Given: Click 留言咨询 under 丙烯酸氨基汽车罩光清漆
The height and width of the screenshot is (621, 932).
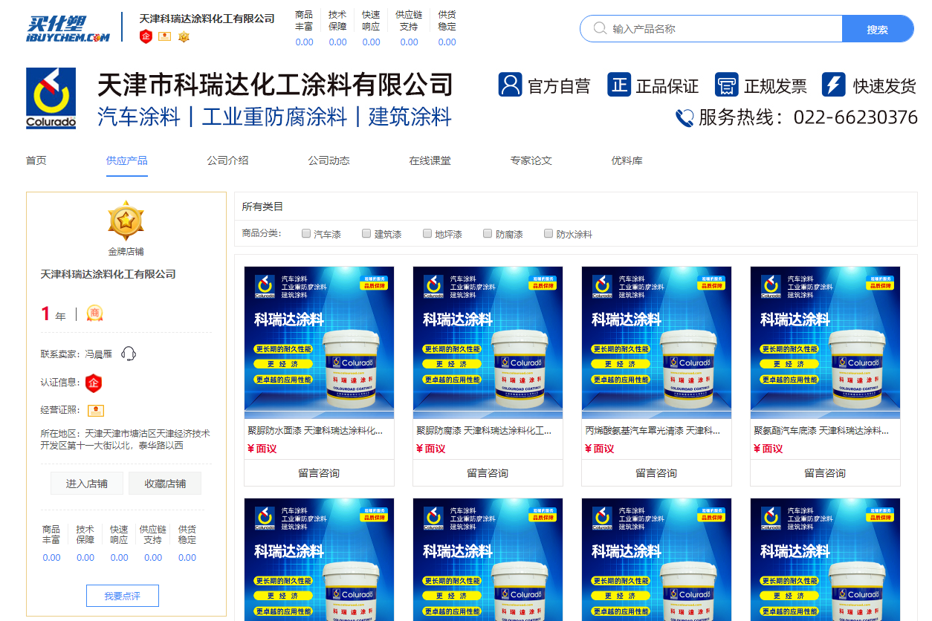Looking at the screenshot, I should click(x=656, y=473).
